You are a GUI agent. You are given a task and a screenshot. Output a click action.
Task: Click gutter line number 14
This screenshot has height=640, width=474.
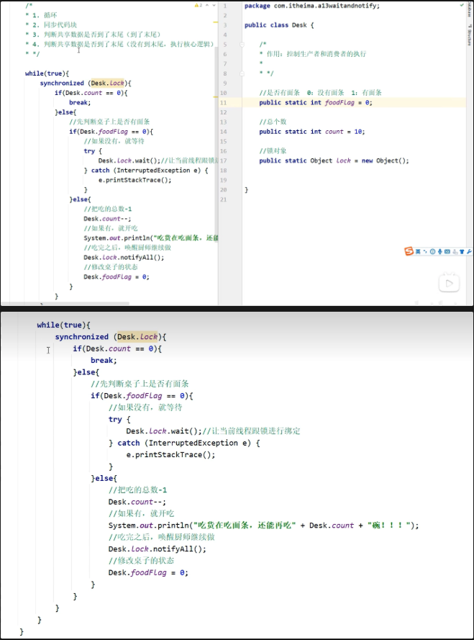223,132
